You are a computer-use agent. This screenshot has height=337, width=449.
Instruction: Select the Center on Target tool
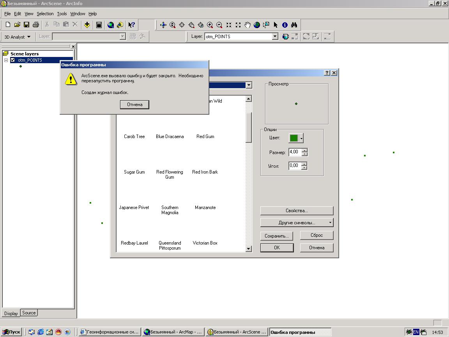click(x=182, y=25)
